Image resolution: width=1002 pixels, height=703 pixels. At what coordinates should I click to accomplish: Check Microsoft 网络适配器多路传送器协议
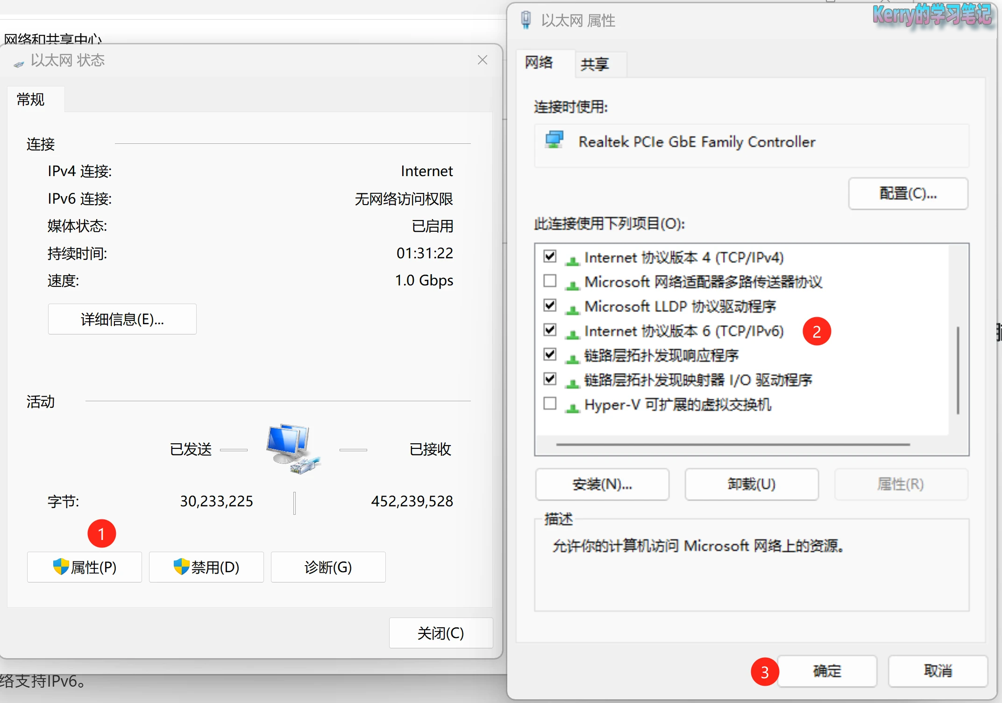click(550, 281)
